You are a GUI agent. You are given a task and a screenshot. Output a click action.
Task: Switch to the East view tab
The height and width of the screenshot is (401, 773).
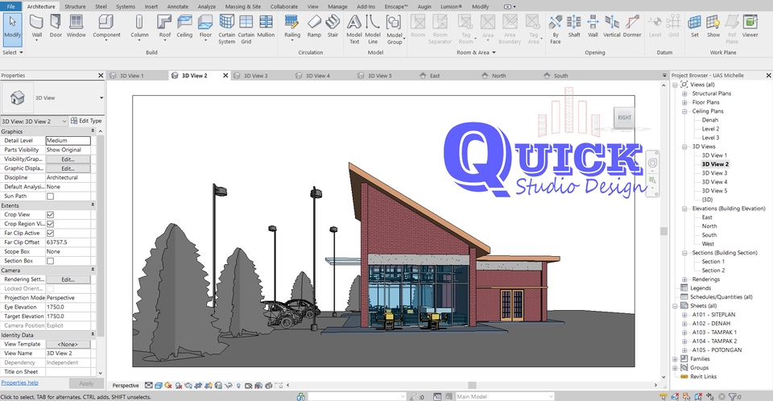(434, 76)
